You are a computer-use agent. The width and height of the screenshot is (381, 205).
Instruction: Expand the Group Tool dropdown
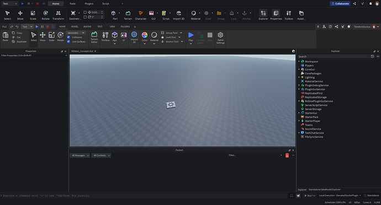[181, 33]
